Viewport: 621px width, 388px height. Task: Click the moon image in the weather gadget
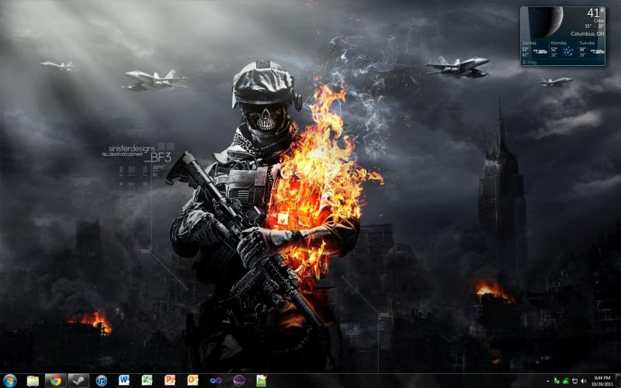[546, 21]
